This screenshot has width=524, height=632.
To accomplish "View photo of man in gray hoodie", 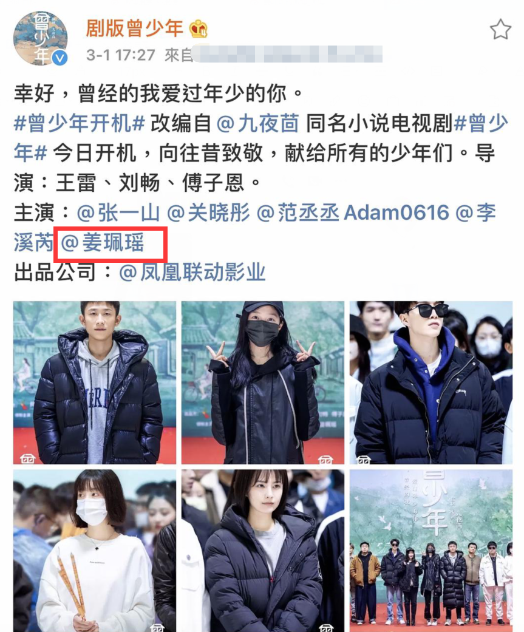I will pos(95,382).
